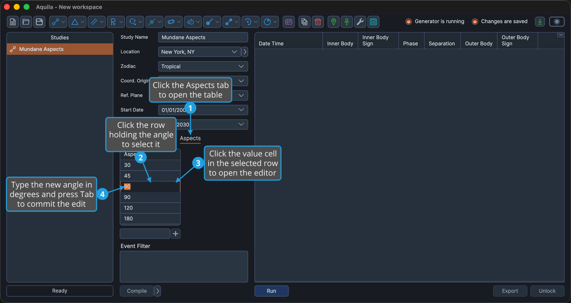Image resolution: width=571 pixels, height=303 pixels.
Task: Create a new workspace document
Action: click(x=13, y=22)
